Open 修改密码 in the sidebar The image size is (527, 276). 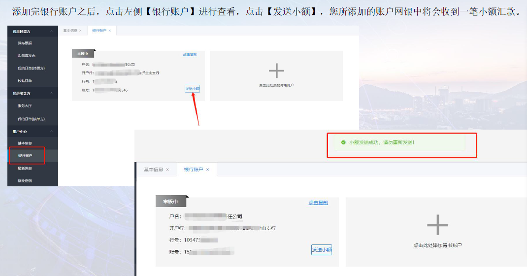25,181
